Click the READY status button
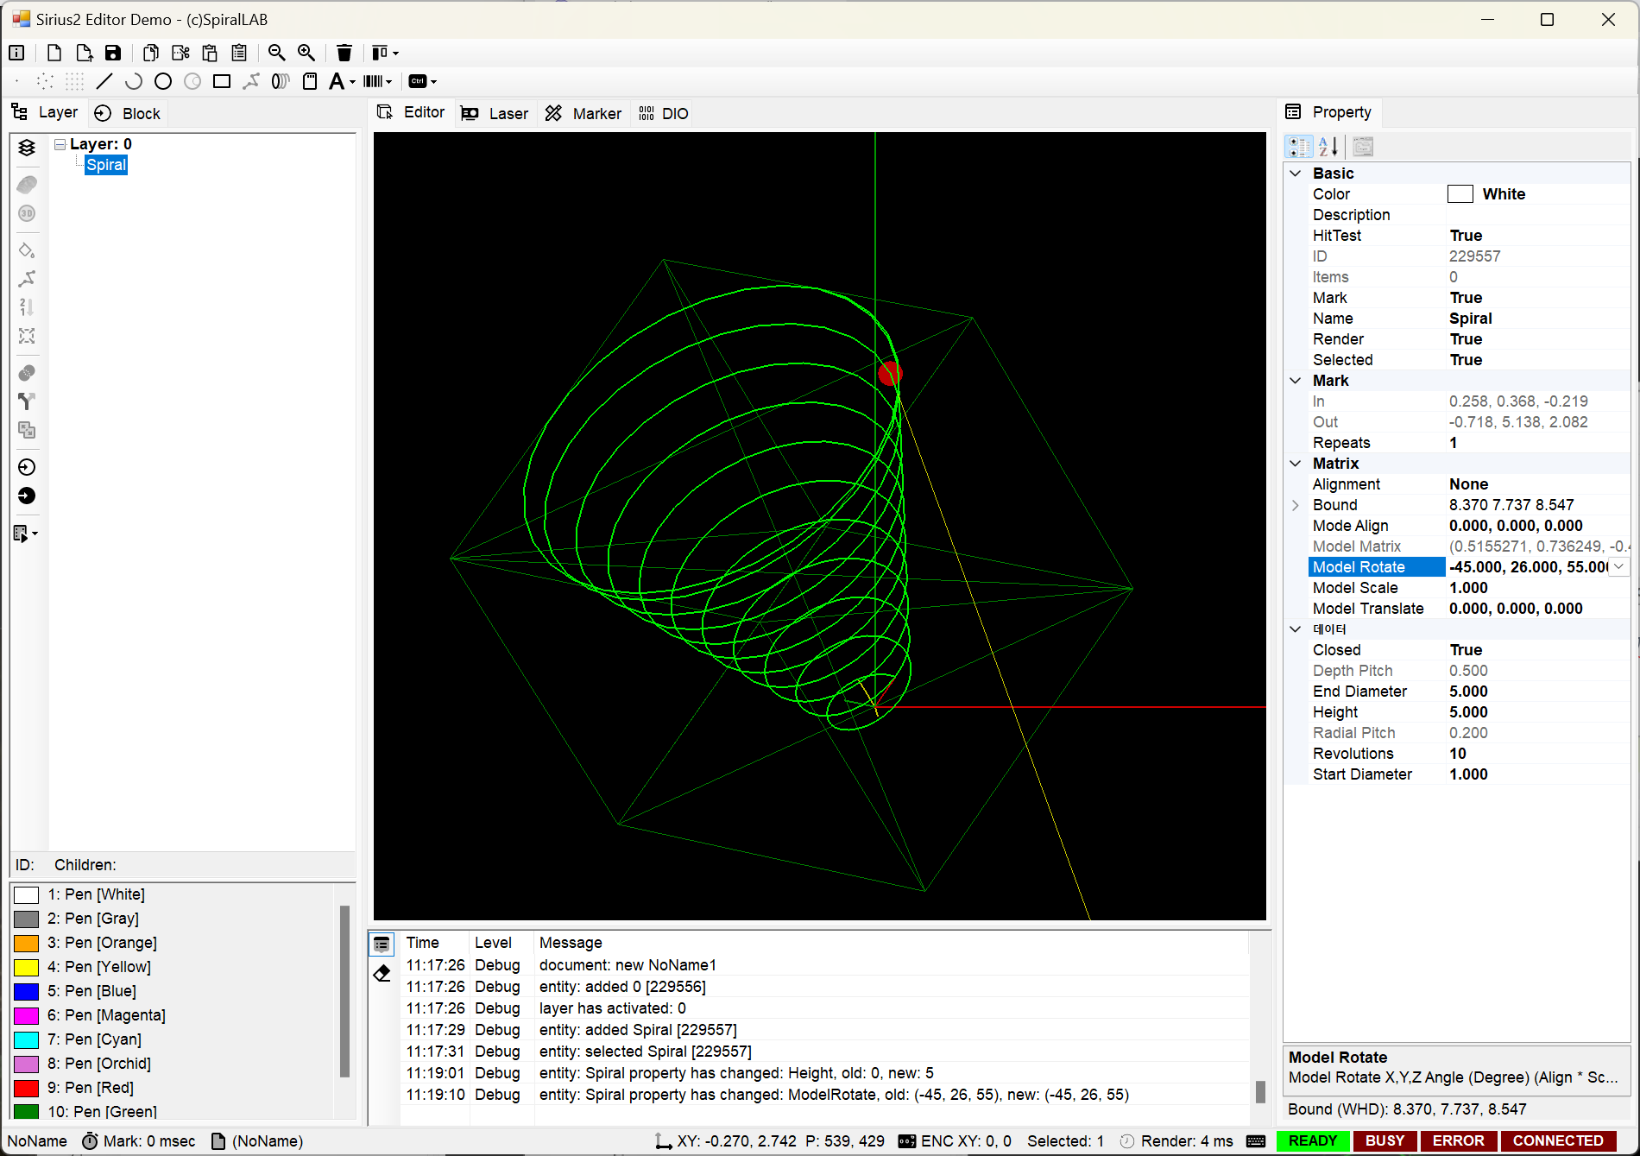This screenshot has height=1156, width=1640. [x=1312, y=1140]
